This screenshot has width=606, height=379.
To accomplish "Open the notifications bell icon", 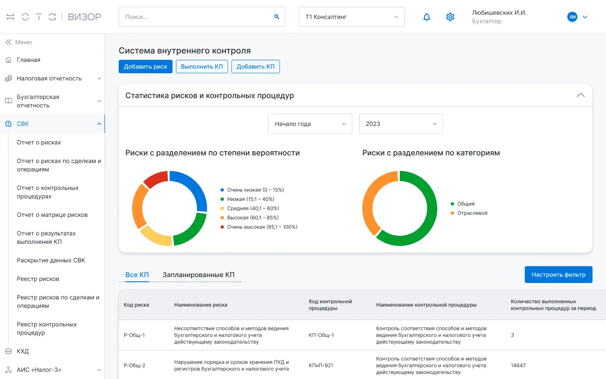I will tap(427, 17).
